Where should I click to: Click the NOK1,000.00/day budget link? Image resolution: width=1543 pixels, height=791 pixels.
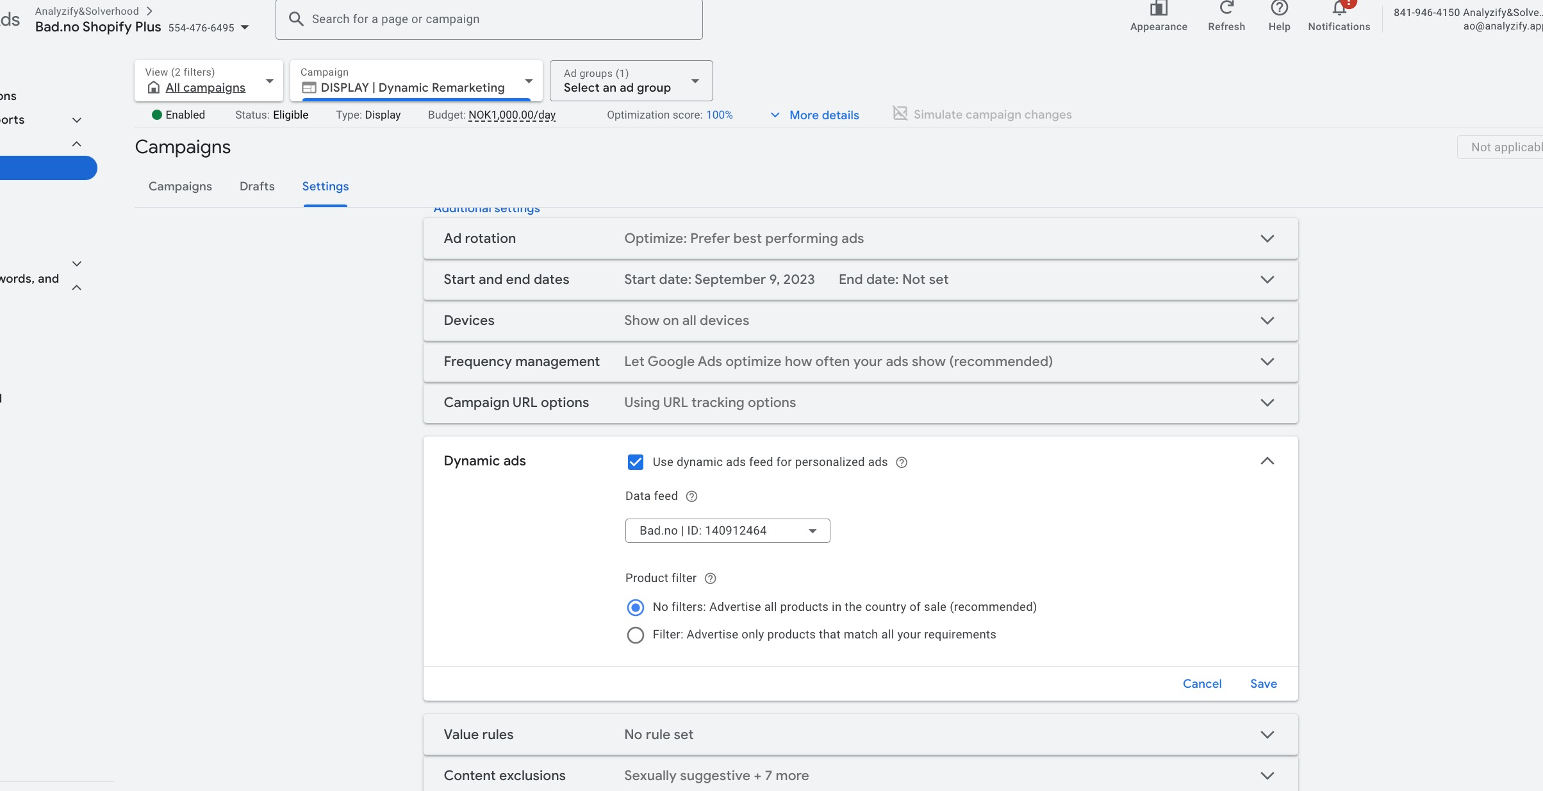(512, 115)
